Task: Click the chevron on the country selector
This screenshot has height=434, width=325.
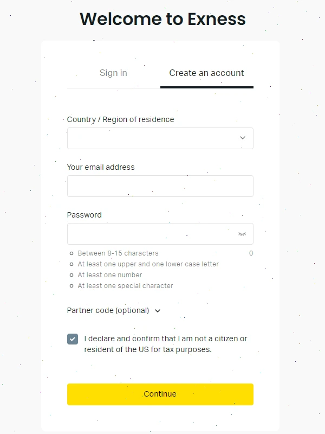Action: coord(242,138)
